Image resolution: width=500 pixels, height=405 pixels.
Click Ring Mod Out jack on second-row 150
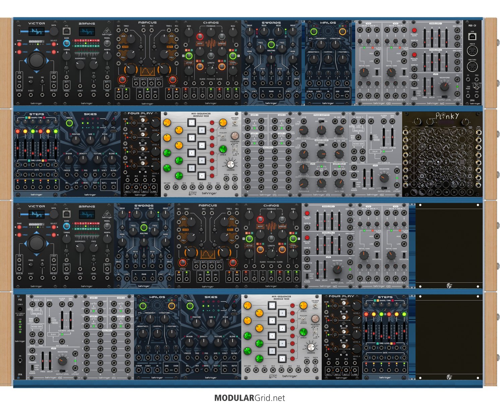tap(358, 137)
